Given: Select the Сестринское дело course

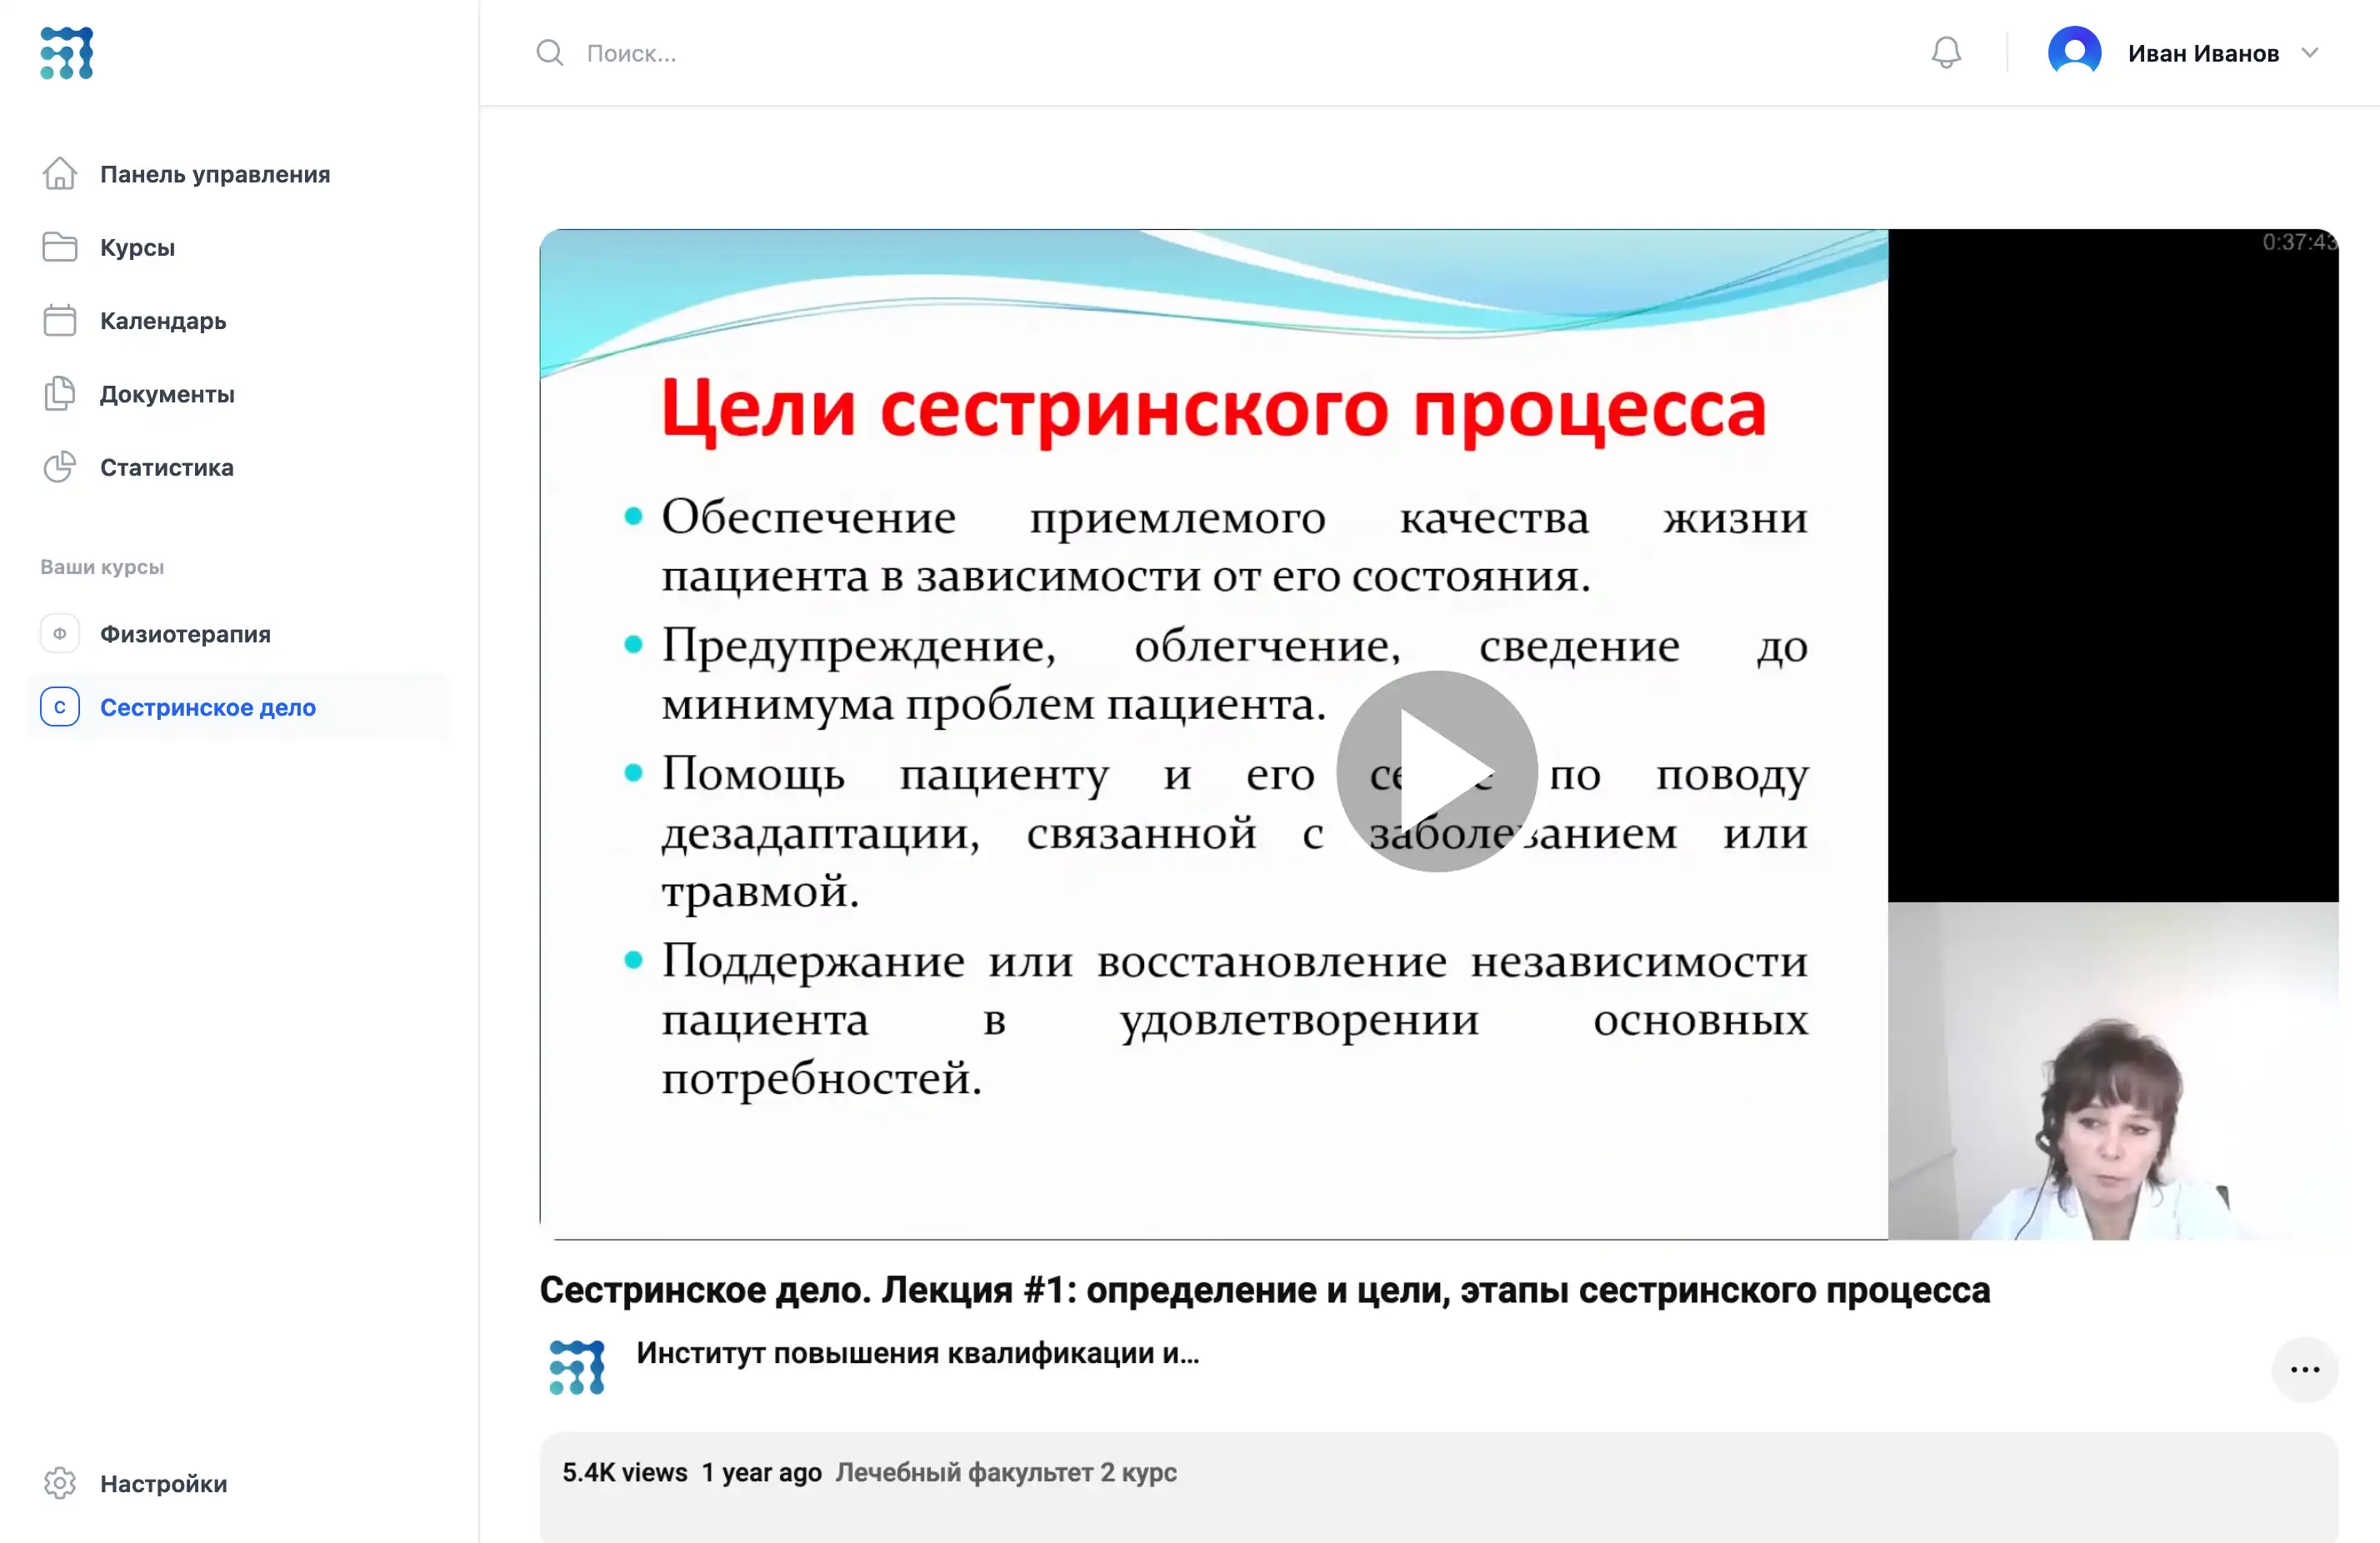Looking at the screenshot, I should pos(207,707).
